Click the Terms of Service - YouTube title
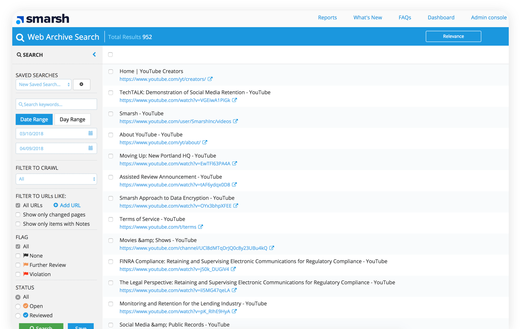521x329 pixels. click(x=152, y=219)
